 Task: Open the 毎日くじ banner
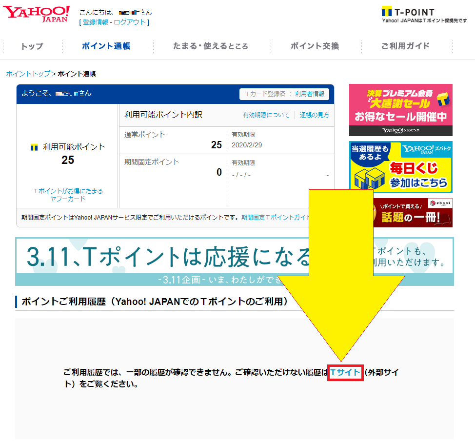pyautogui.click(x=400, y=167)
